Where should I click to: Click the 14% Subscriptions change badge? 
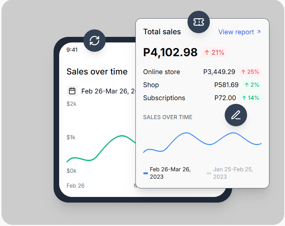(x=250, y=98)
